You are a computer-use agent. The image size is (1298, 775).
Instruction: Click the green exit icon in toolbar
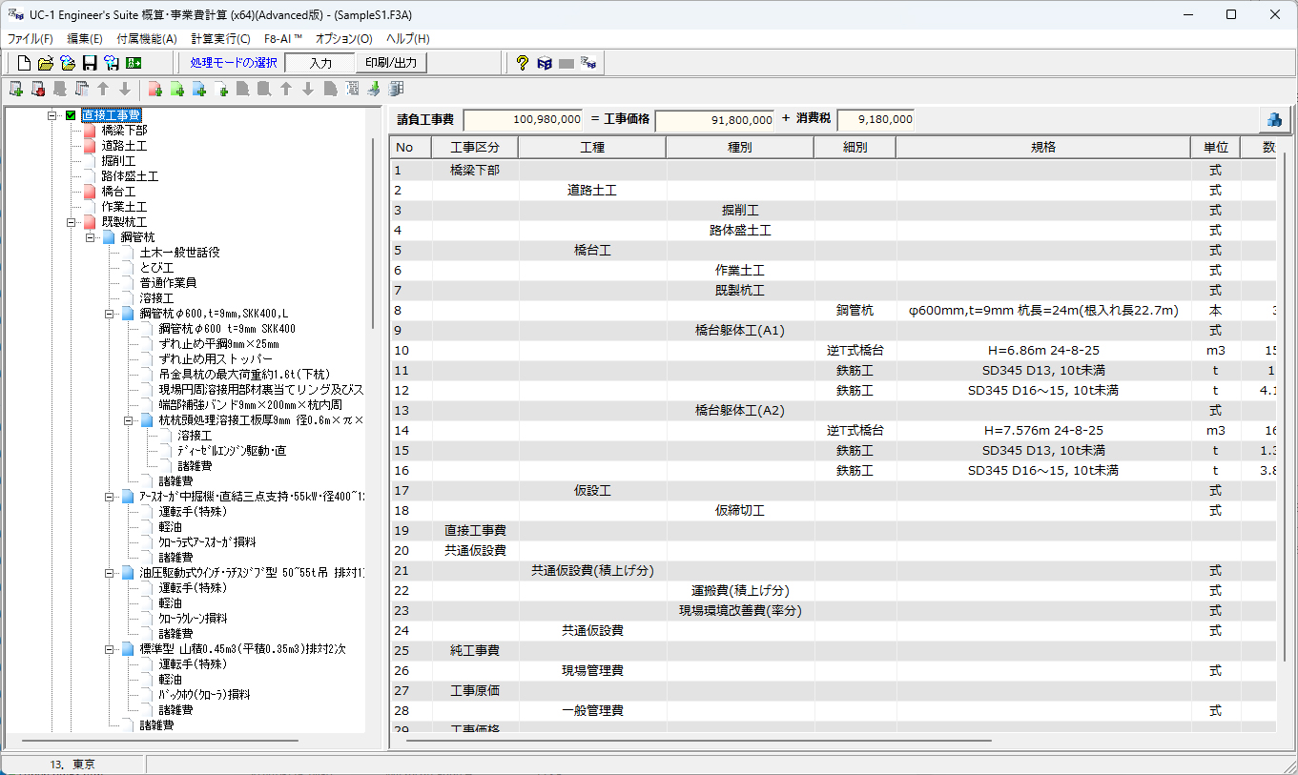tap(134, 63)
